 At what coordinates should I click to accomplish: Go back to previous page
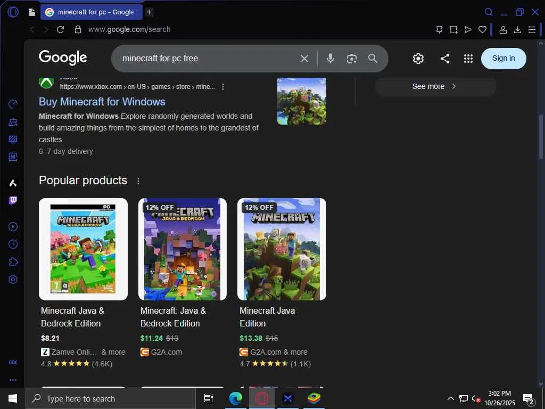(32, 30)
